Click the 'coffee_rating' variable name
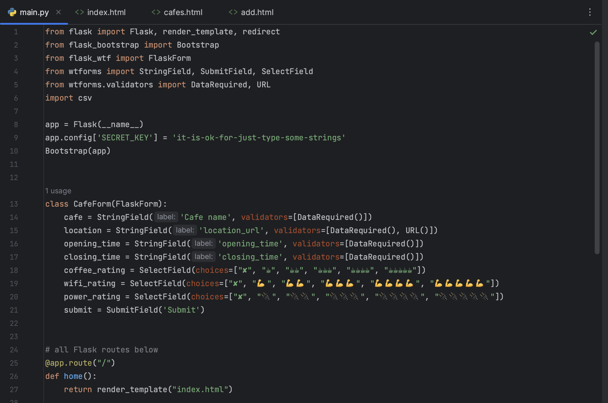The width and height of the screenshot is (608, 403). coord(94,270)
